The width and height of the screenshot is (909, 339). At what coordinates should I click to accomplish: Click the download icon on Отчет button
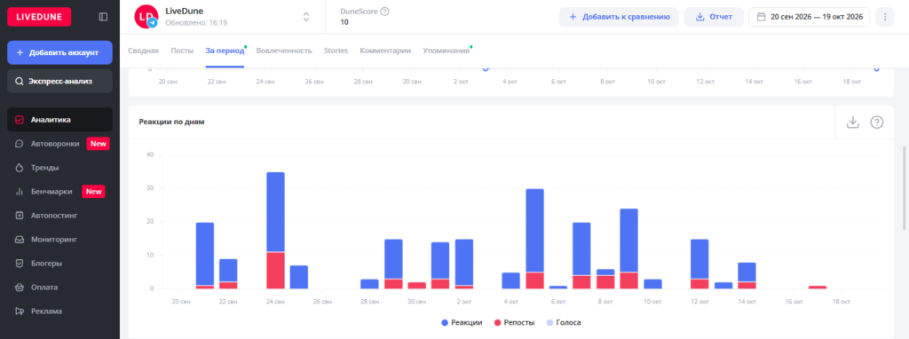pos(700,17)
